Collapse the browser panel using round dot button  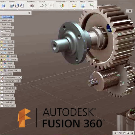click(29, 13)
